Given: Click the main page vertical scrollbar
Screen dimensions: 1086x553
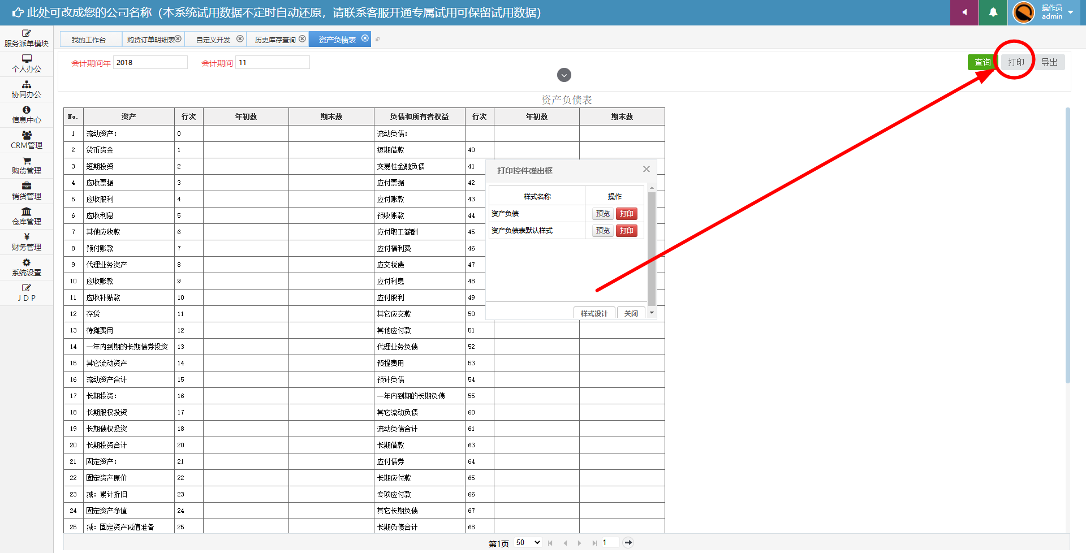Looking at the screenshot, I should click(x=1068, y=245).
